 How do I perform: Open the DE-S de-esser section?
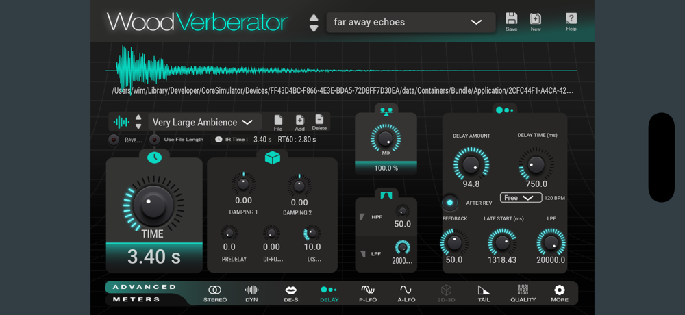[291, 294]
